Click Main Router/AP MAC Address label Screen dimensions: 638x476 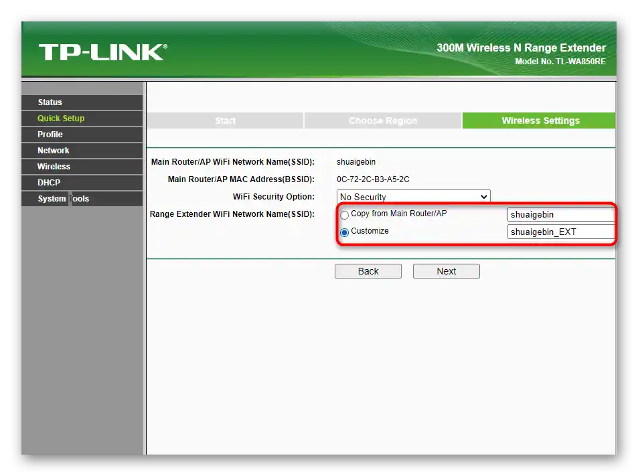pyautogui.click(x=241, y=179)
